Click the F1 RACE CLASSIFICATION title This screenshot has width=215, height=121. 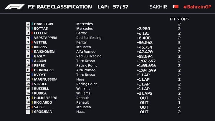[x=60, y=6]
